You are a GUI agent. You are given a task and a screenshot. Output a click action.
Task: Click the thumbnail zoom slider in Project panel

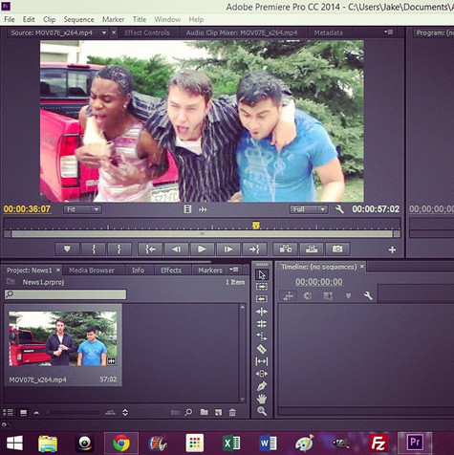(x=74, y=412)
